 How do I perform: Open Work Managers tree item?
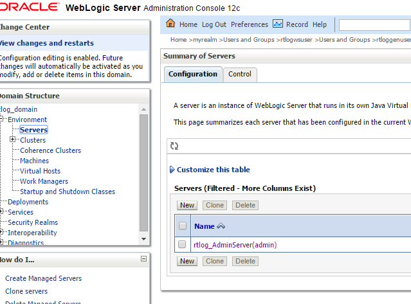[44, 181]
